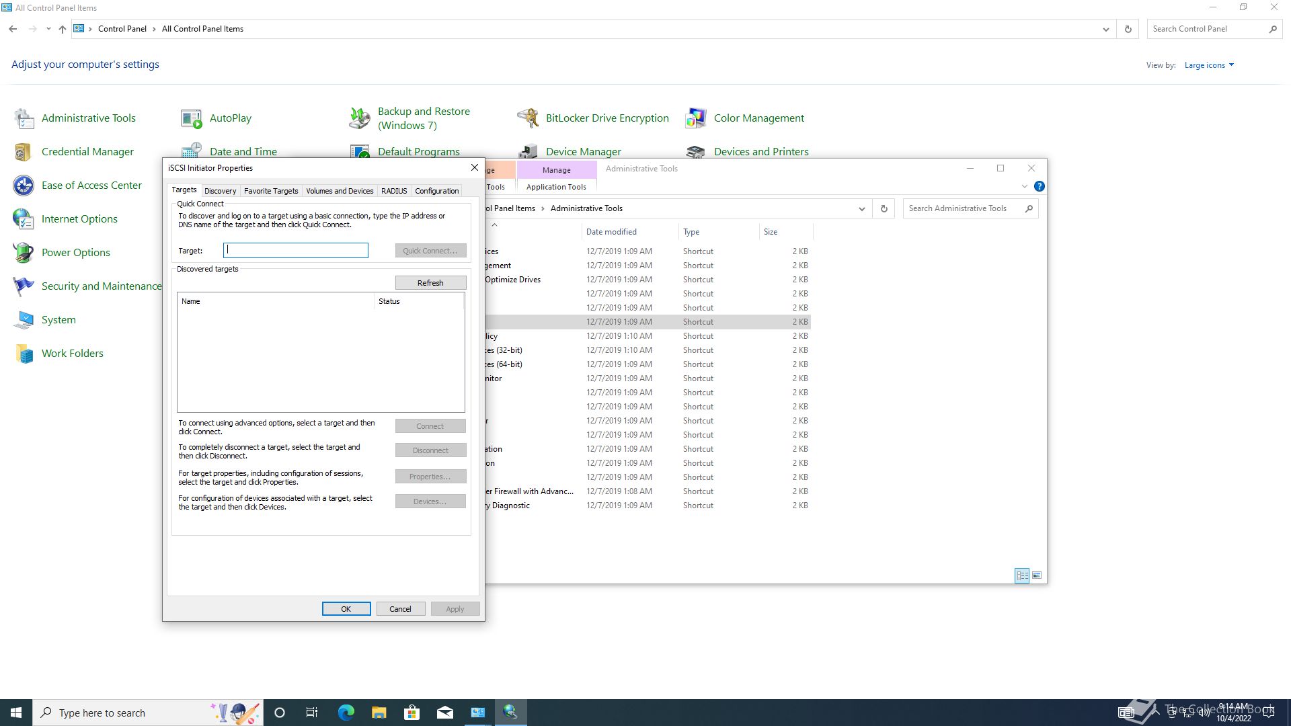The image size is (1291, 726).
Task: Sort Administrative Tools by Date modified column
Action: pyautogui.click(x=629, y=232)
